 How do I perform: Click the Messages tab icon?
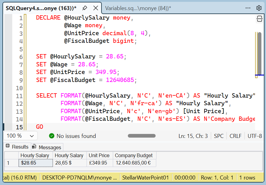click(34, 146)
